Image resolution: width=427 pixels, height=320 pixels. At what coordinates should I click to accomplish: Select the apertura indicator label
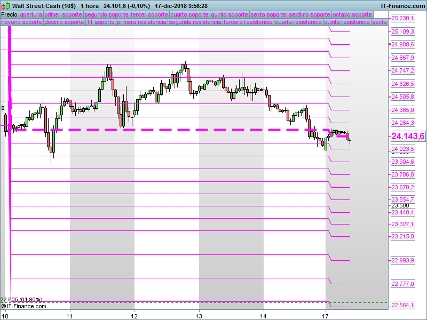tap(31, 15)
